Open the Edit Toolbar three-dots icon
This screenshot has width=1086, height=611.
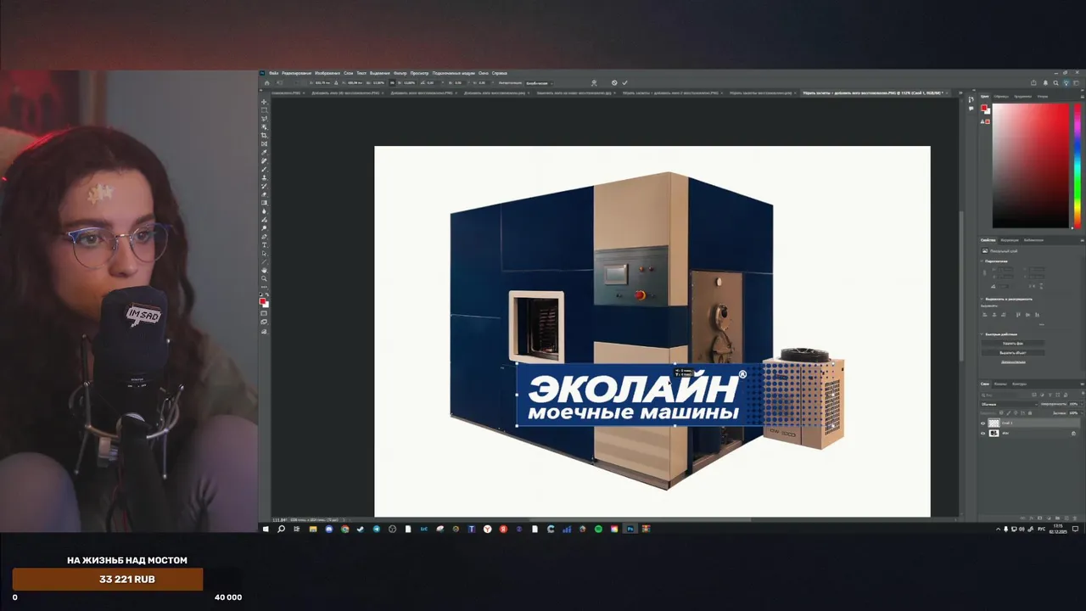point(264,287)
